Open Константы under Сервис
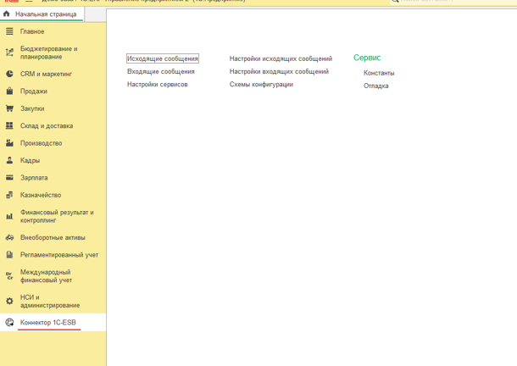Viewport: 517px width, 366px height. coord(379,73)
